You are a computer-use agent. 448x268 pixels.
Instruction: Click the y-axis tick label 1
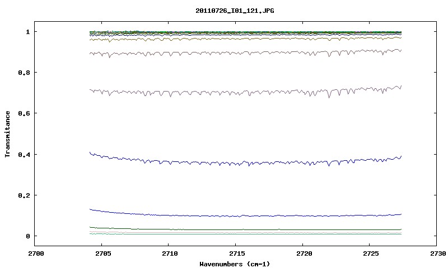(x=27, y=32)
